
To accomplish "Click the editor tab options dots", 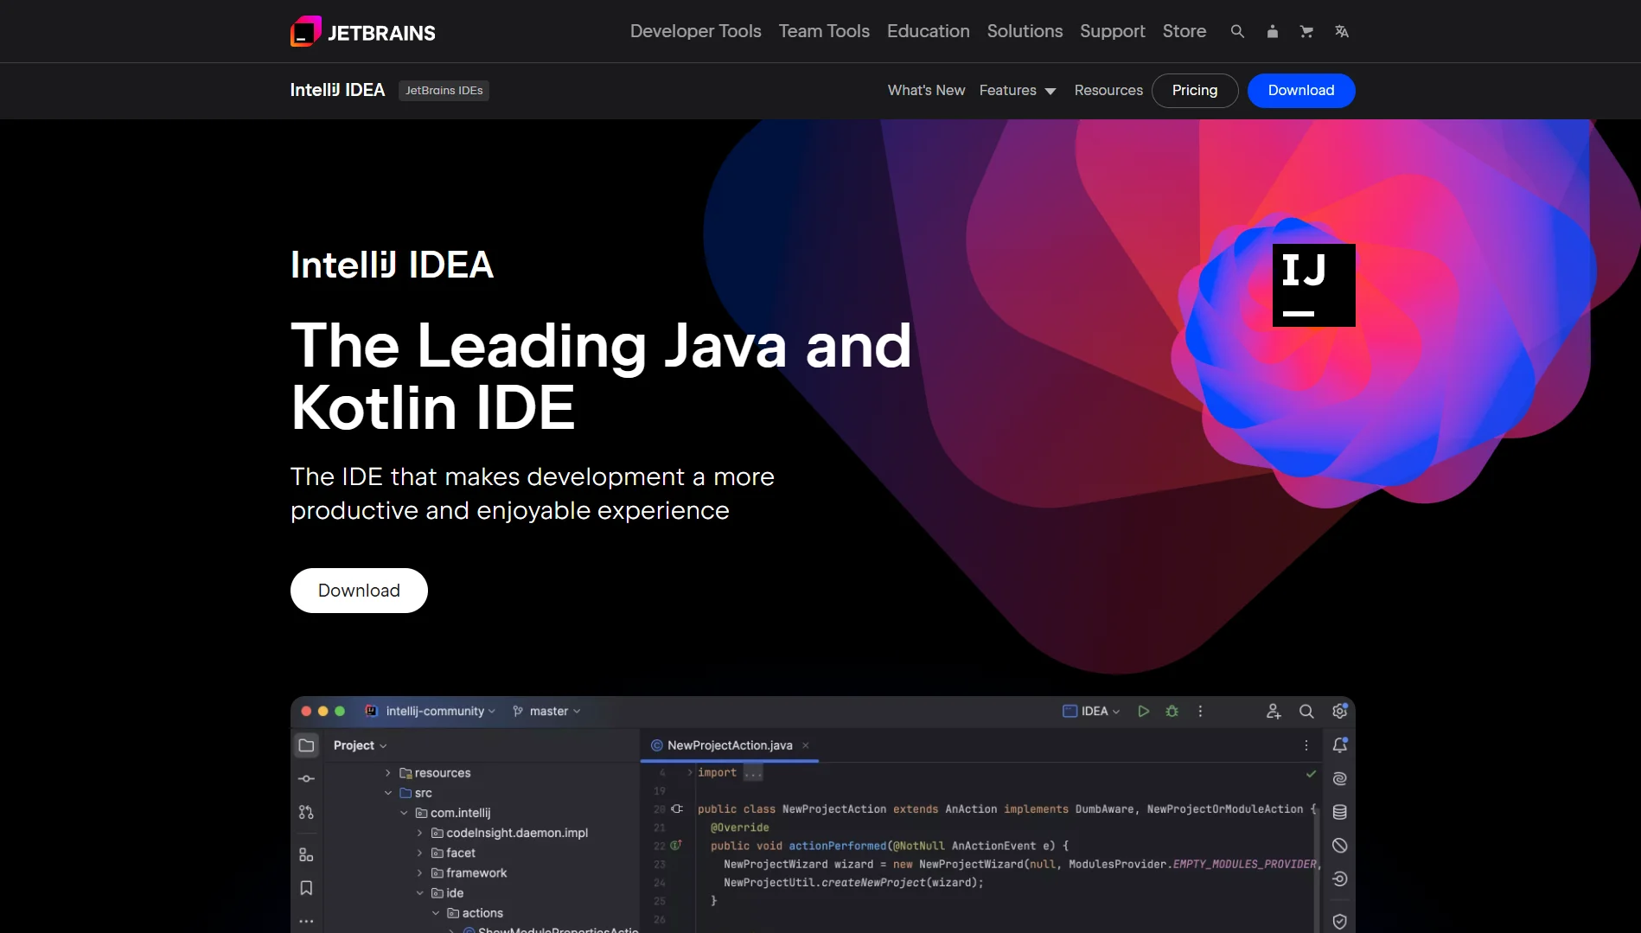I will [x=1306, y=744].
